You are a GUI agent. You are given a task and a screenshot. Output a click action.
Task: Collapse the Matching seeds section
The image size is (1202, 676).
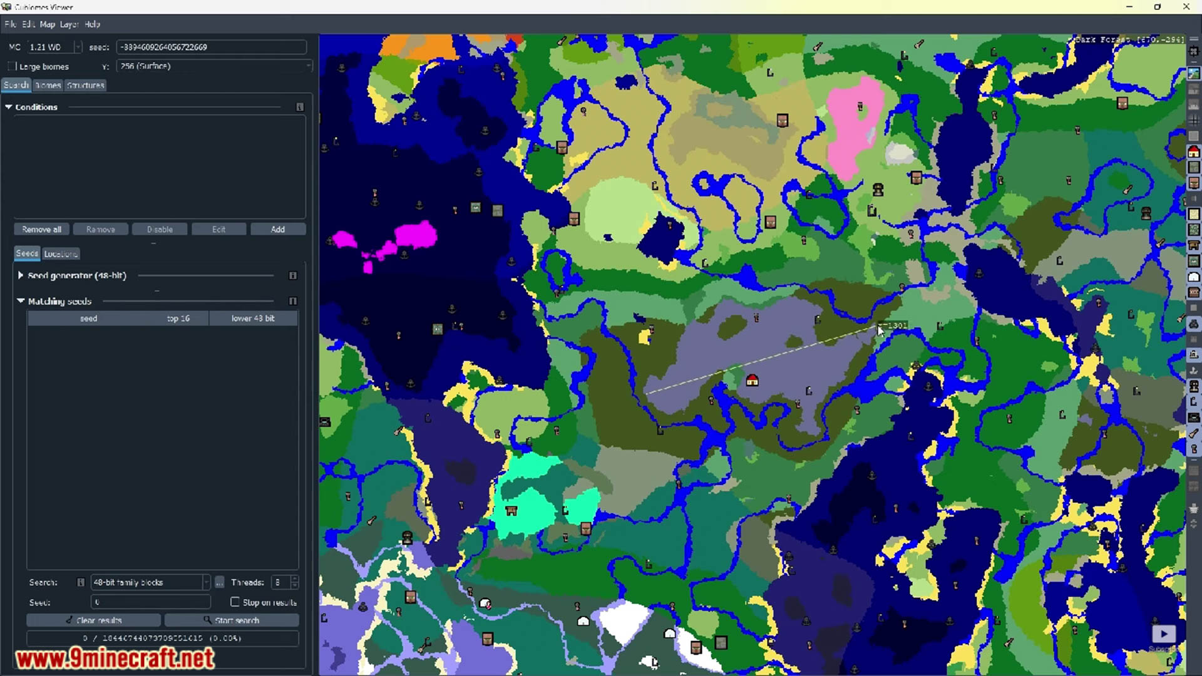pyautogui.click(x=21, y=301)
